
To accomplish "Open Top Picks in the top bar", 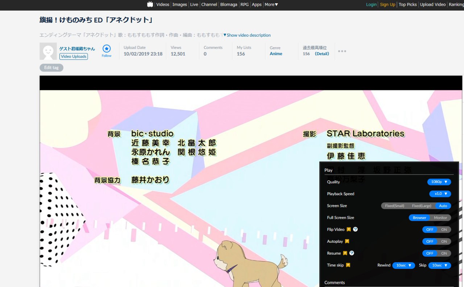I will 408,4.
